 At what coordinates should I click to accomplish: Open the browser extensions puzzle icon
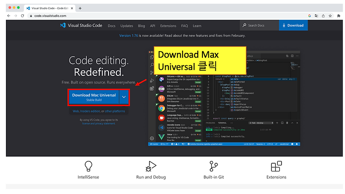[339, 16]
